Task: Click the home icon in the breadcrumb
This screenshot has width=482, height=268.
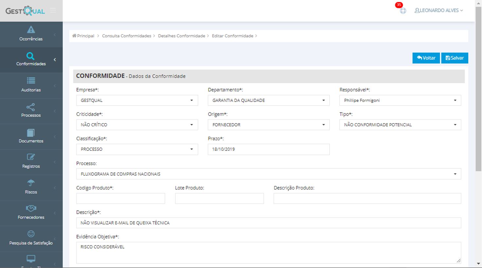Action: [x=74, y=36]
